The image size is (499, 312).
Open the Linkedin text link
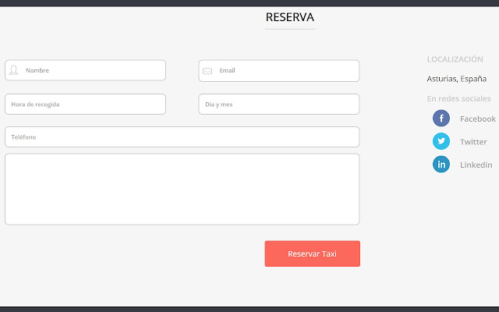476,165
